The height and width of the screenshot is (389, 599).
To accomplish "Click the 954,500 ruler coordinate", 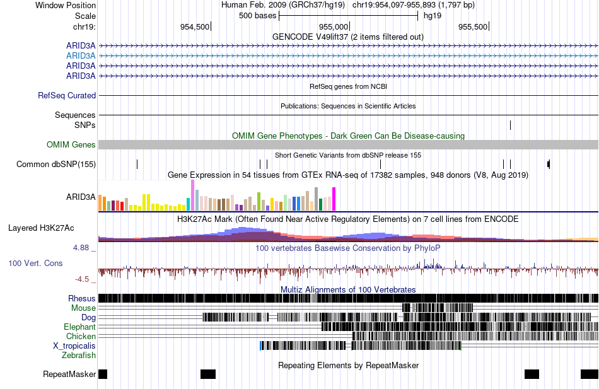I will [195, 26].
